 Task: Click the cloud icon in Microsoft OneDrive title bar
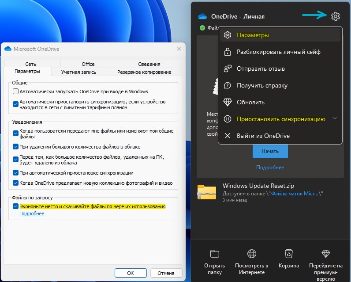click(8, 49)
